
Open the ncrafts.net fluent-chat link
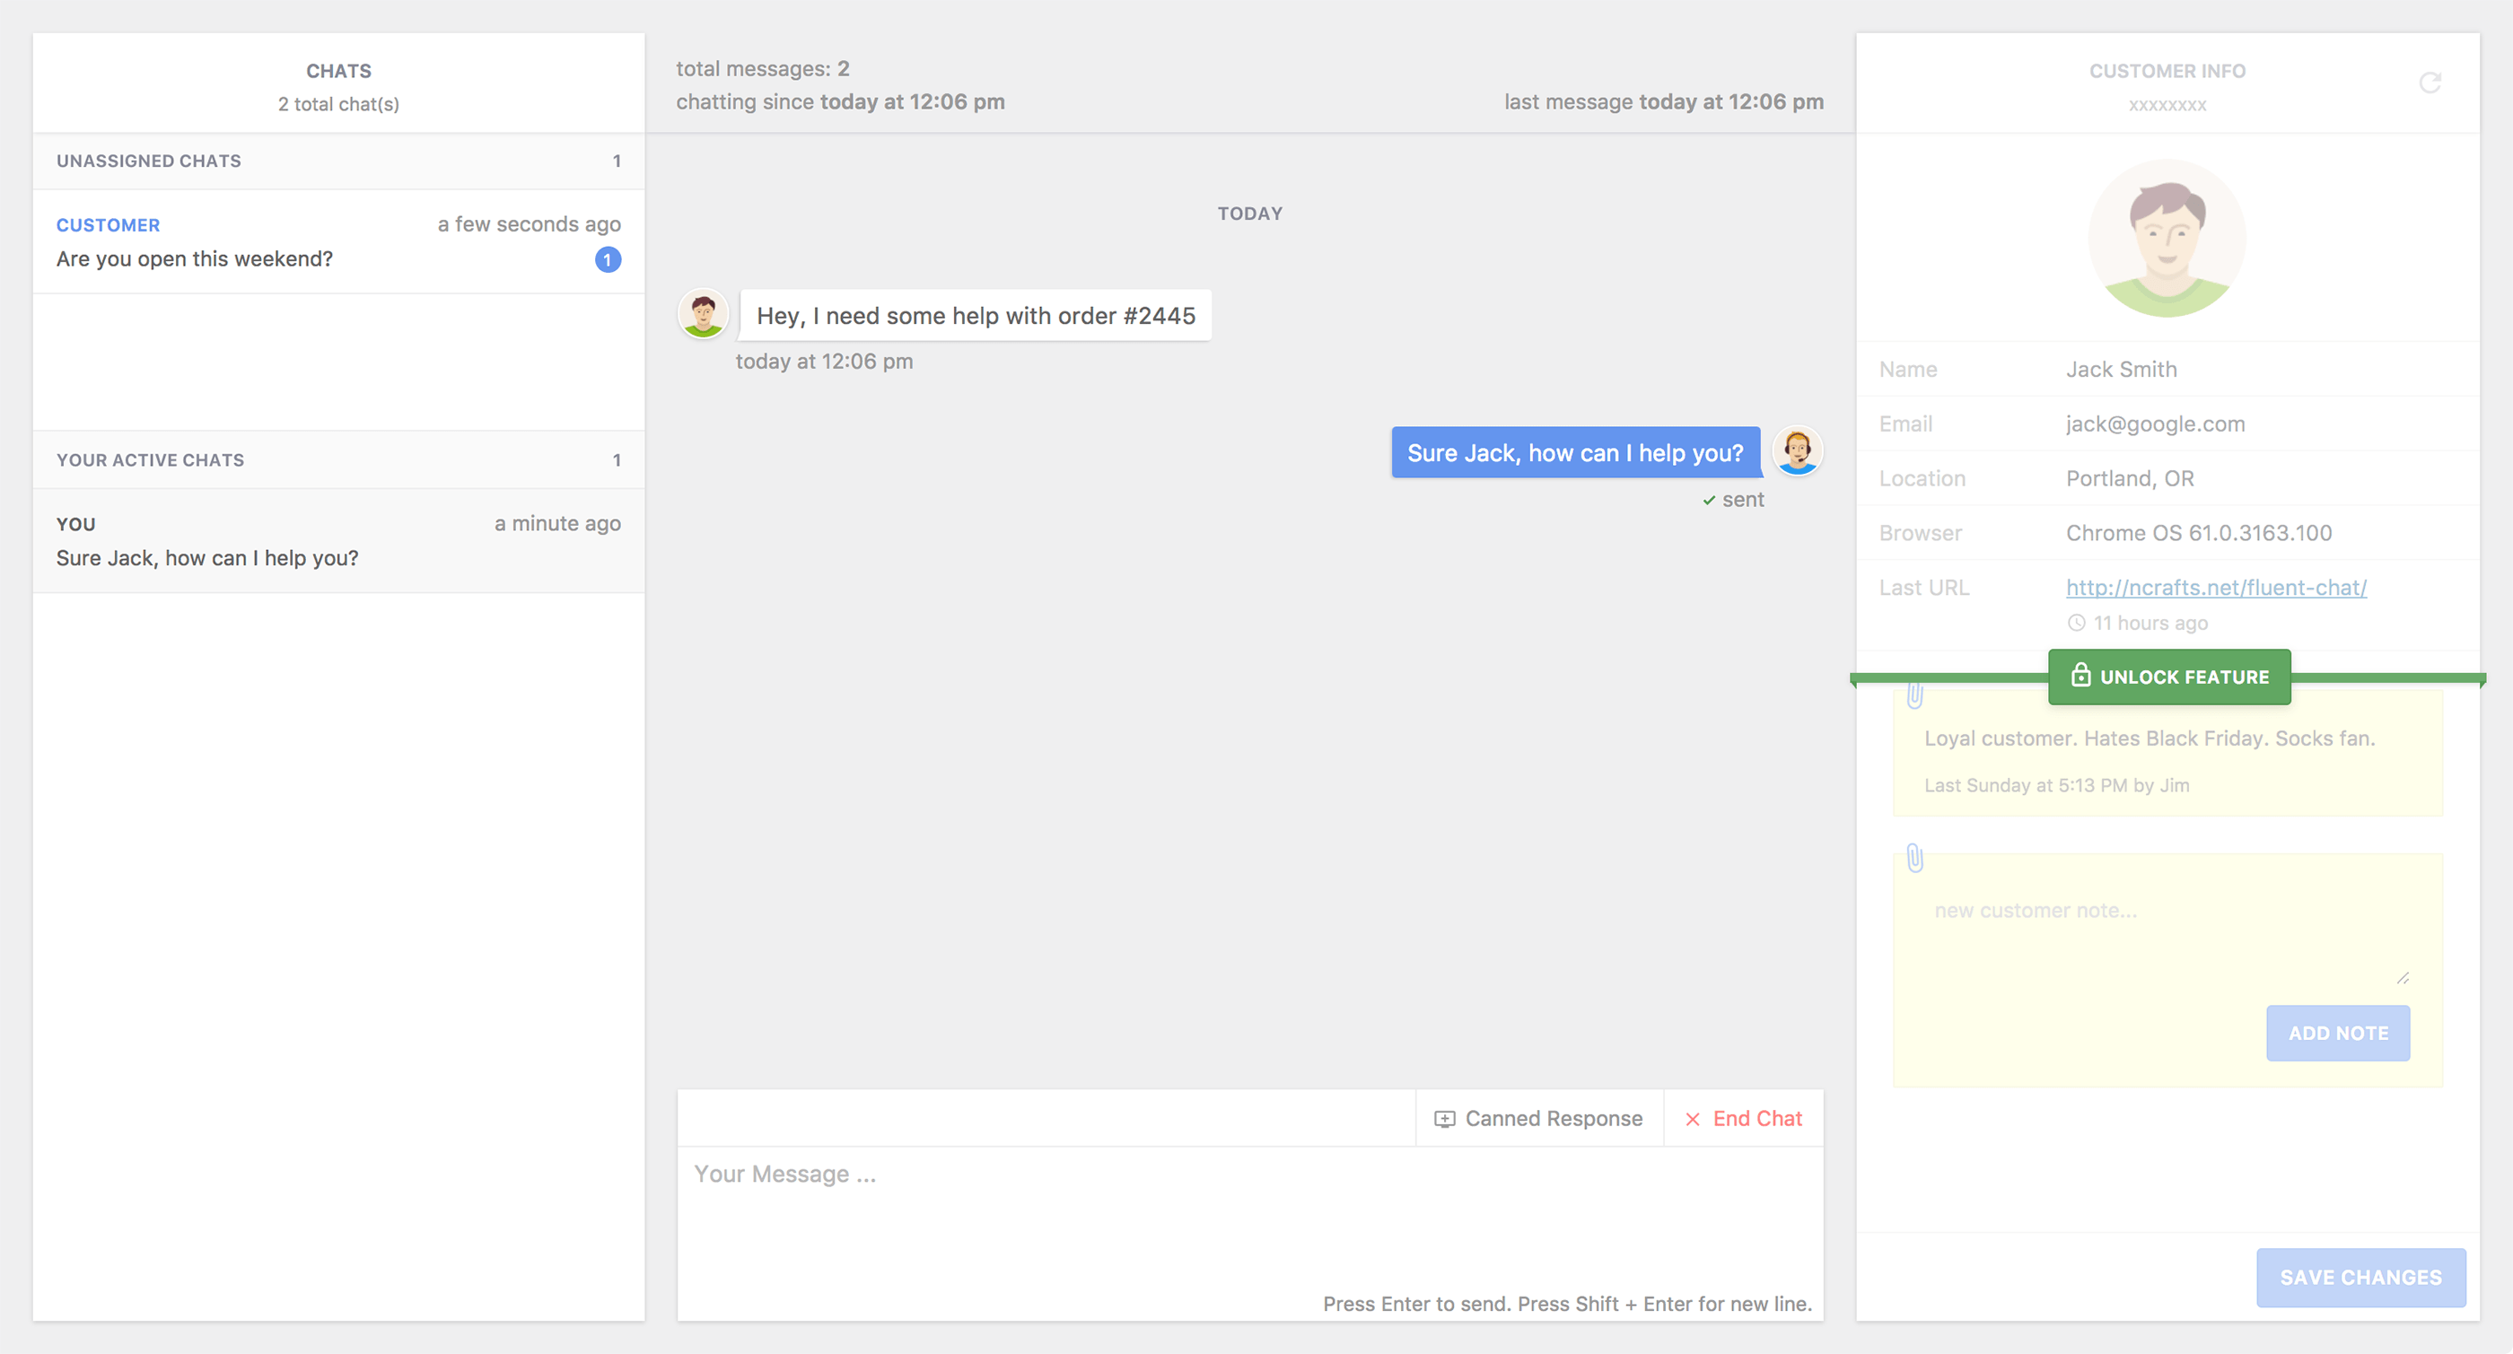pos(2215,587)
